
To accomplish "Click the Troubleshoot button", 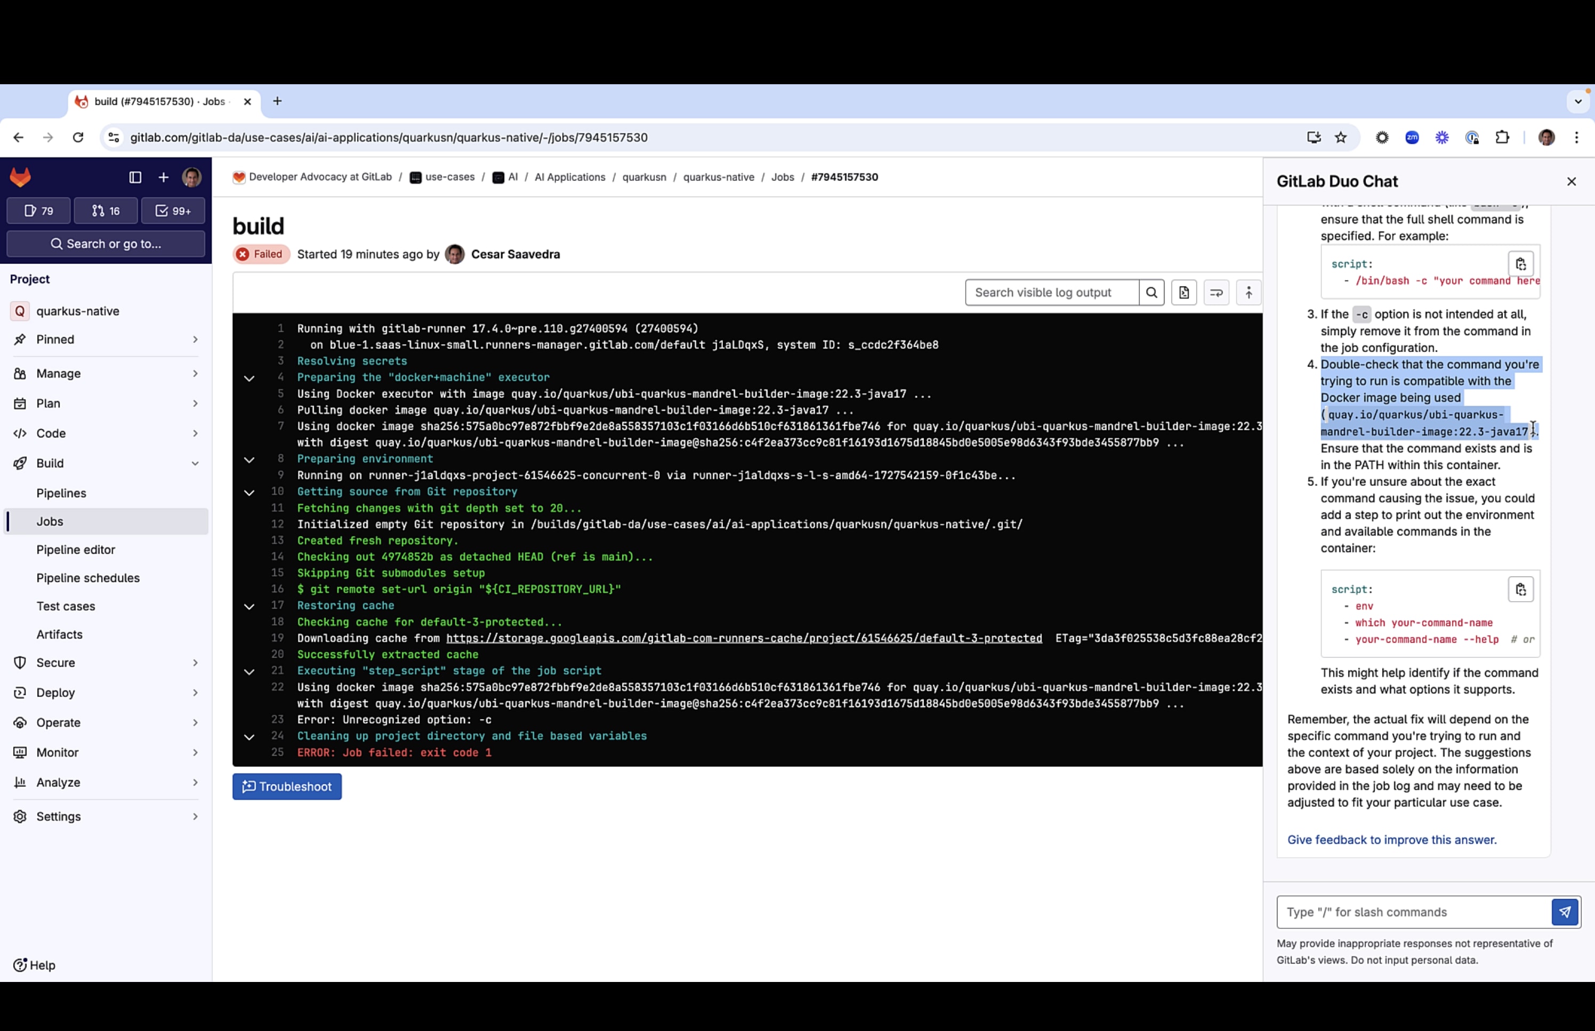I will point(287,787).
